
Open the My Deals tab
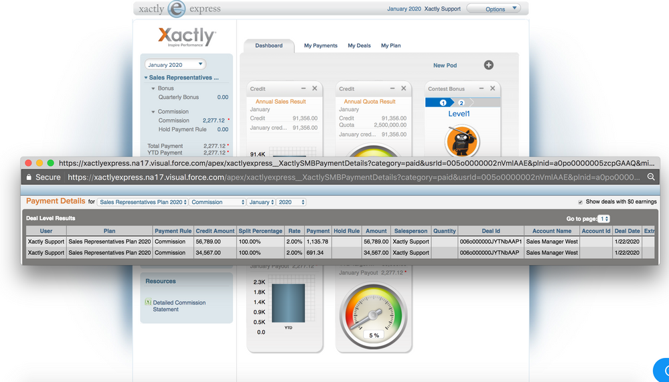point(359,45)
